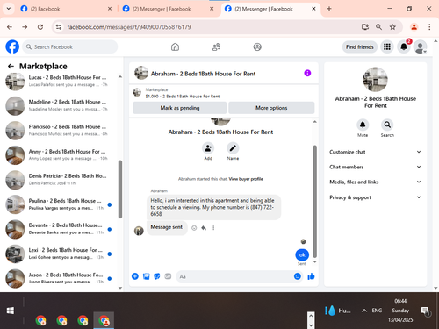Expand Privacy & support section

click(x=375, y=197)
